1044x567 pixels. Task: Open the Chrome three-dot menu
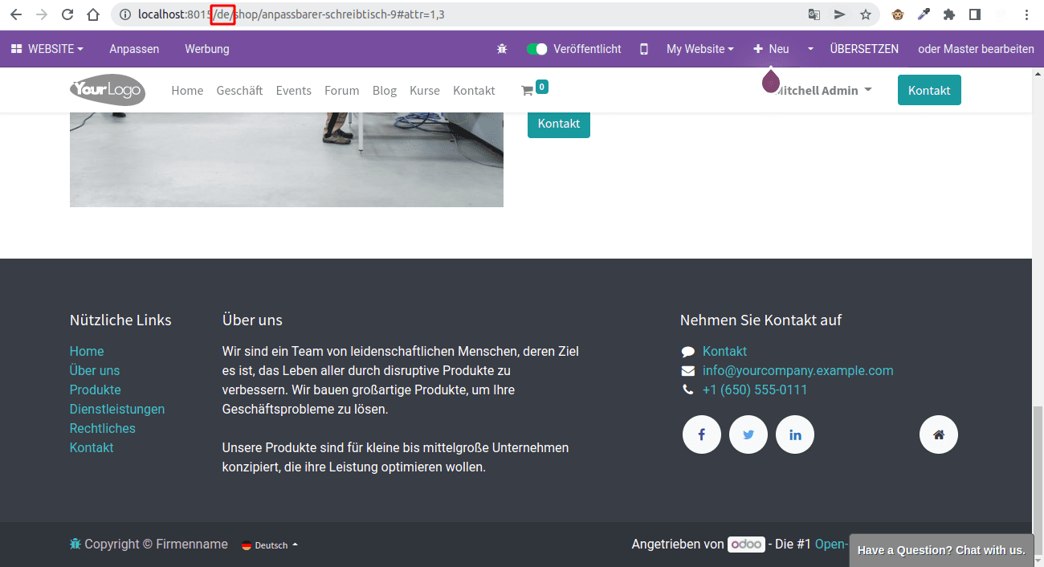point(1027,14)
